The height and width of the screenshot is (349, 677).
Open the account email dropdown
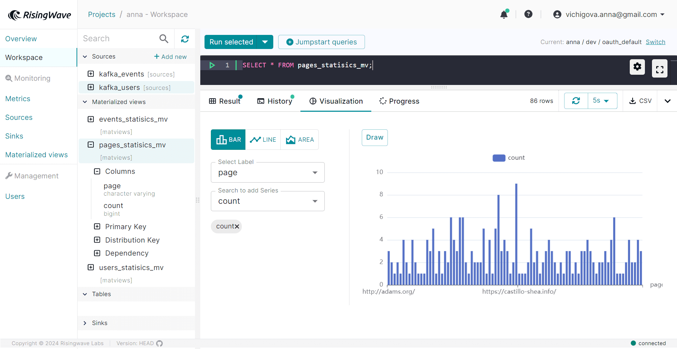coord(663,14)
